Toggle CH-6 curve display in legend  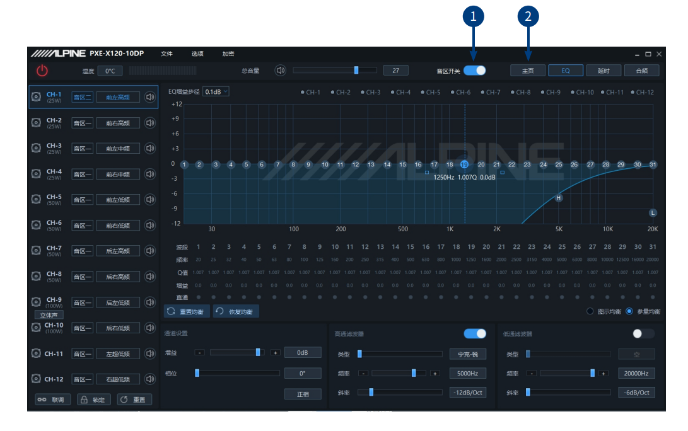[460, 92]
